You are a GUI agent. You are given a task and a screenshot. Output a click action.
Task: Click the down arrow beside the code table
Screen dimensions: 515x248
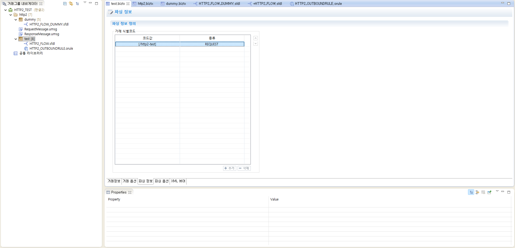click(255, 43)
